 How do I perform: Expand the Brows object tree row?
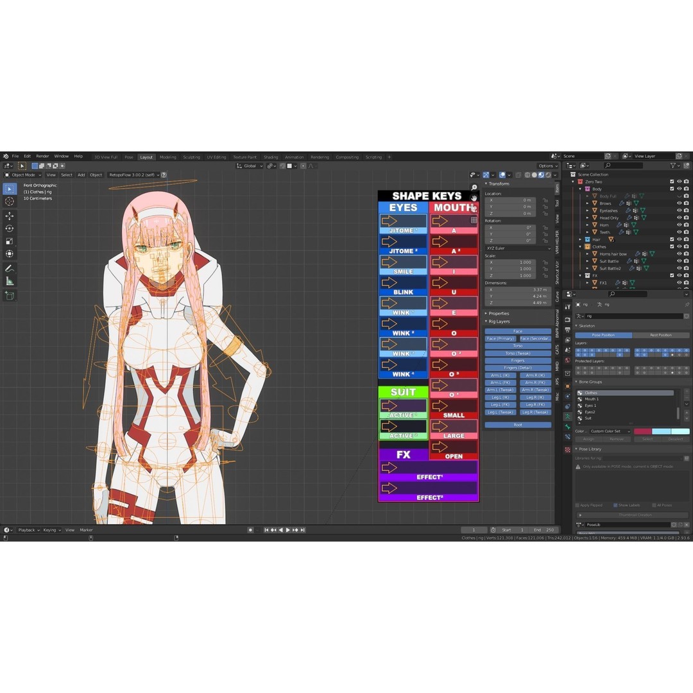coord(587,203)
